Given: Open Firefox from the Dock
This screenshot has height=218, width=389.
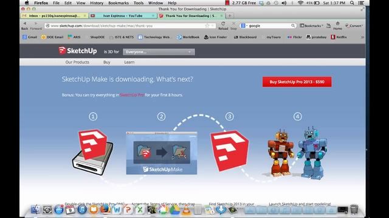Looking at the screenshot, I should [105, 209].
